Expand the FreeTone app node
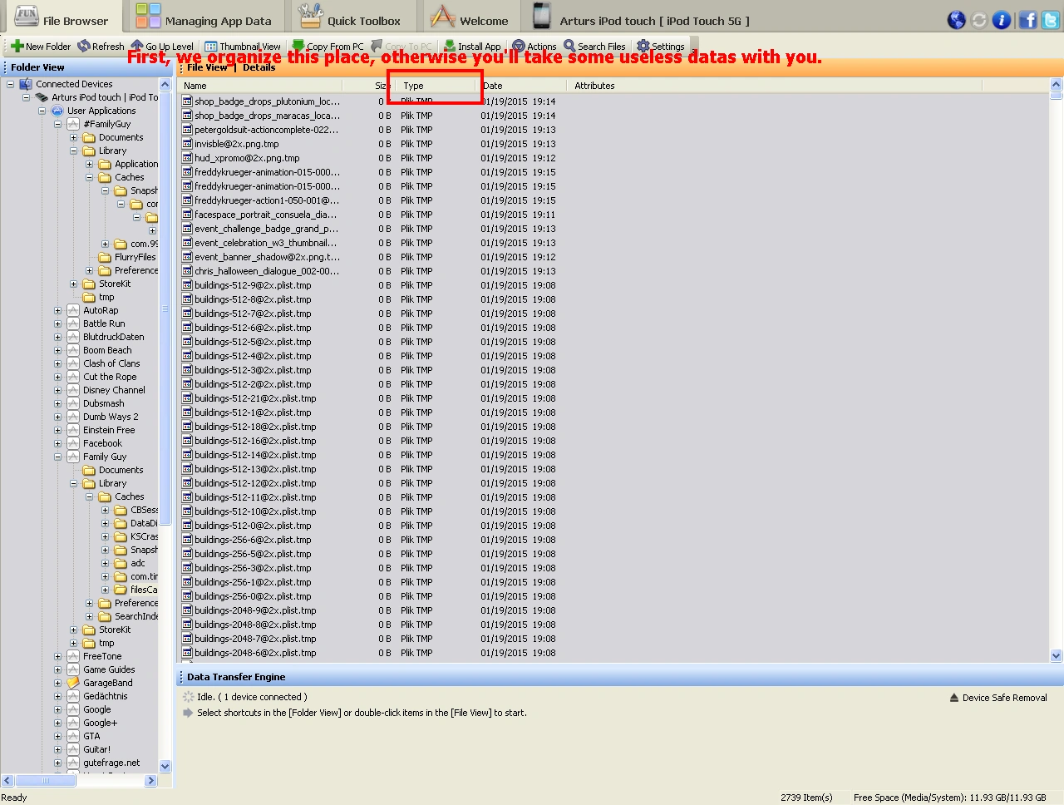The width and height of the screenshot is (1064, 805). click(x=58, y=656)
